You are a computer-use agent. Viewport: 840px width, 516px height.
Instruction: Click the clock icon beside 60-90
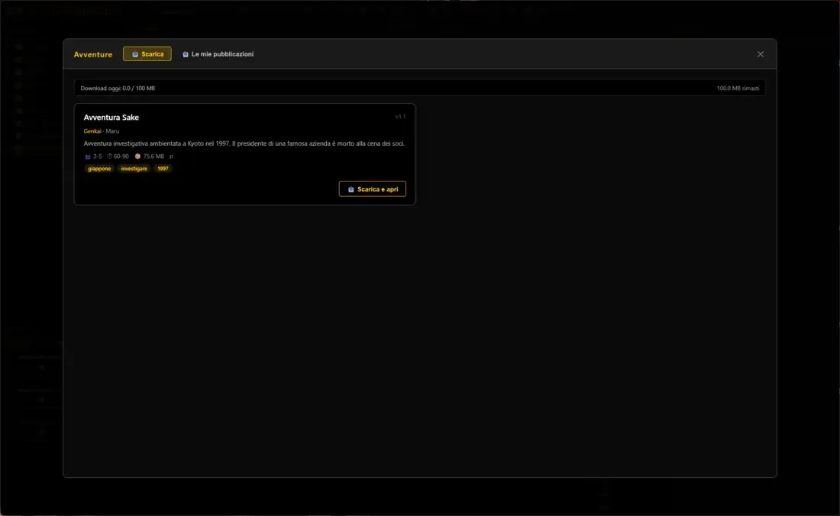(x=110, y=156)
